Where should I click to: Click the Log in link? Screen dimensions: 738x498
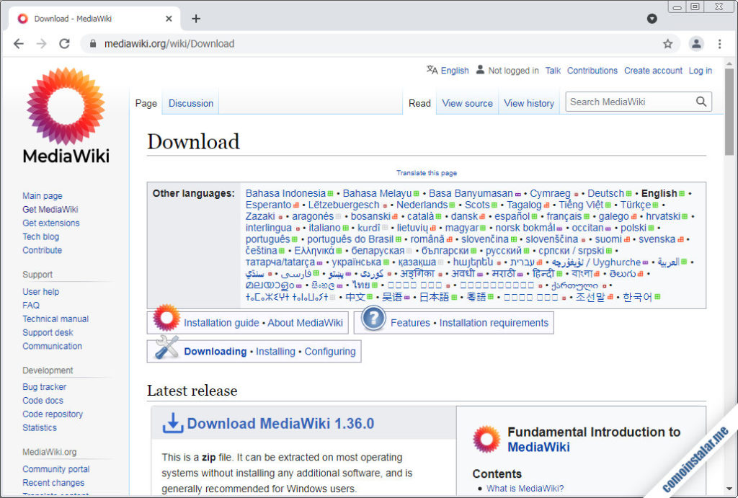click(701, 71)
